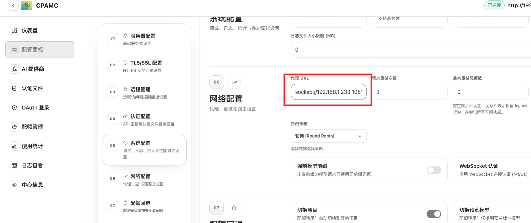Click the shield icon beside TLS/SSL 配置
Image resolution: width=531 pixels, height=223 pixels.
tap(125, 63)
